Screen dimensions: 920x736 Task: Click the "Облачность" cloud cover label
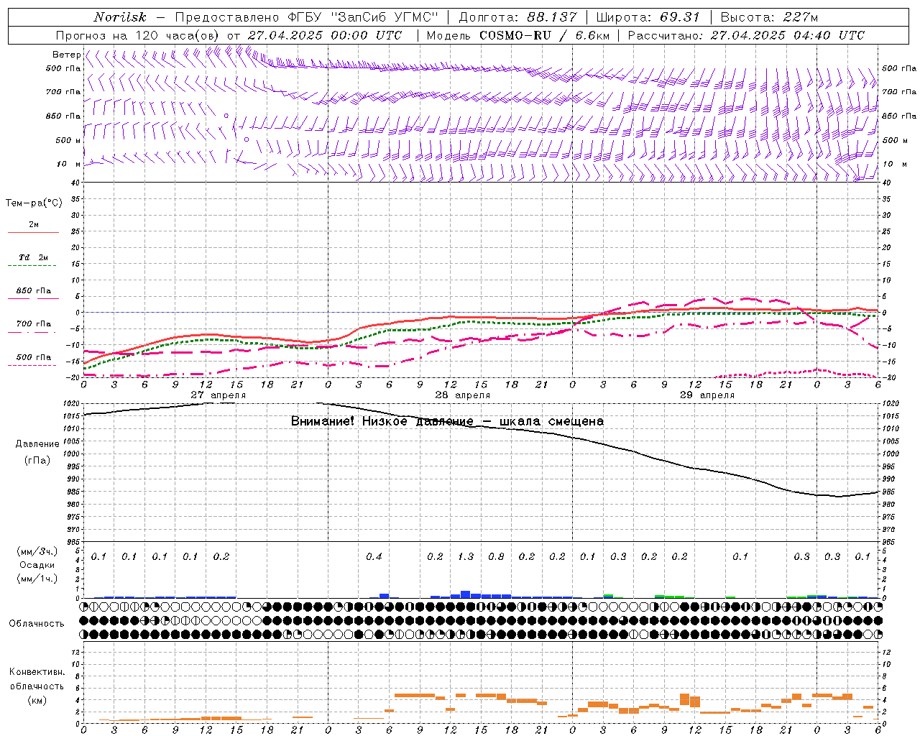click(37, 623)
